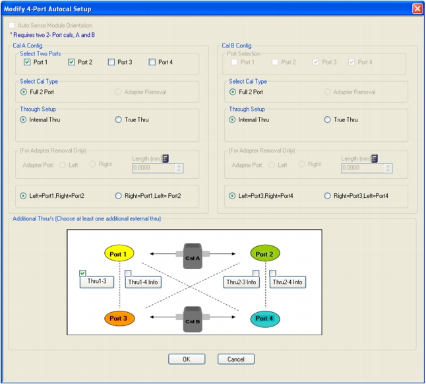Open Thru2-4 Info
Viewport: 426px width, 384px height.
(288, 282)
